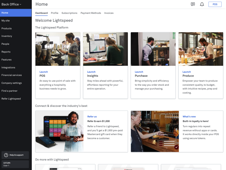Image resolution: width=226 pixels, height=170 pixels.
Task: Switch to the Dashboard tab
Action: coord(41,13)
